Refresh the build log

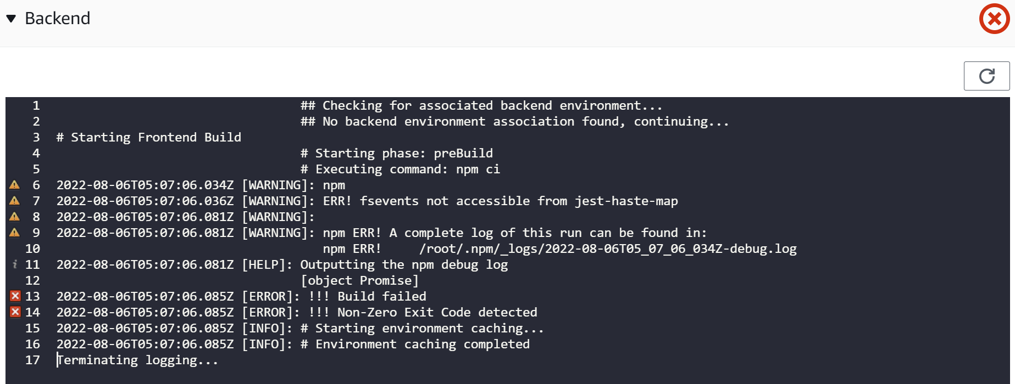986,76
